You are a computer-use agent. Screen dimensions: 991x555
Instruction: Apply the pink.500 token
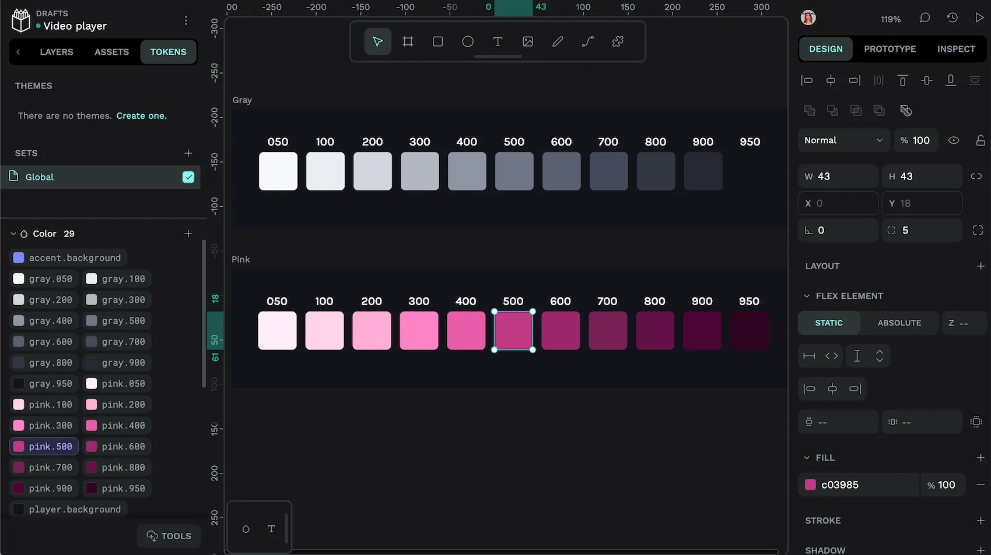pyautogui.click(x=44, y=446)
